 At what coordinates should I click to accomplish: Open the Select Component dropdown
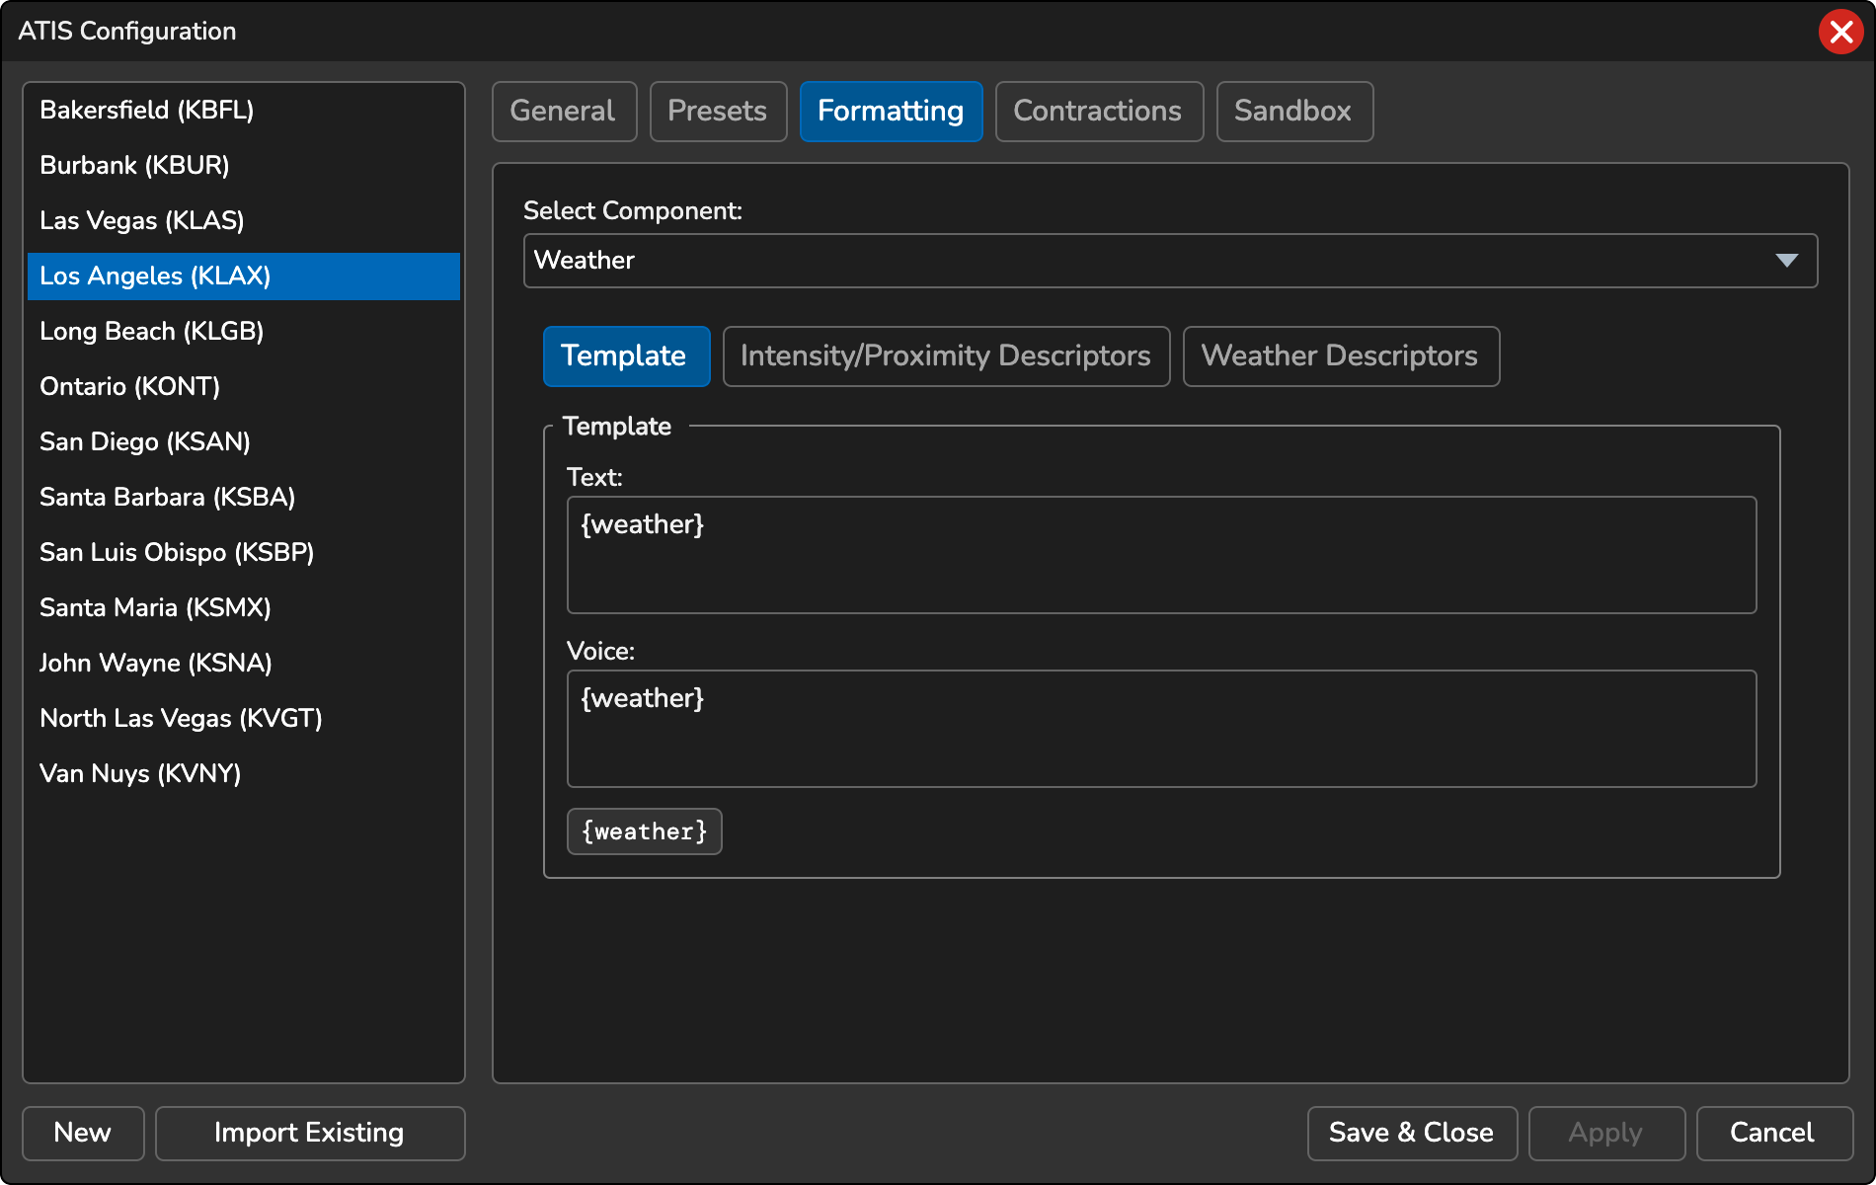[x=1170, y=261]
